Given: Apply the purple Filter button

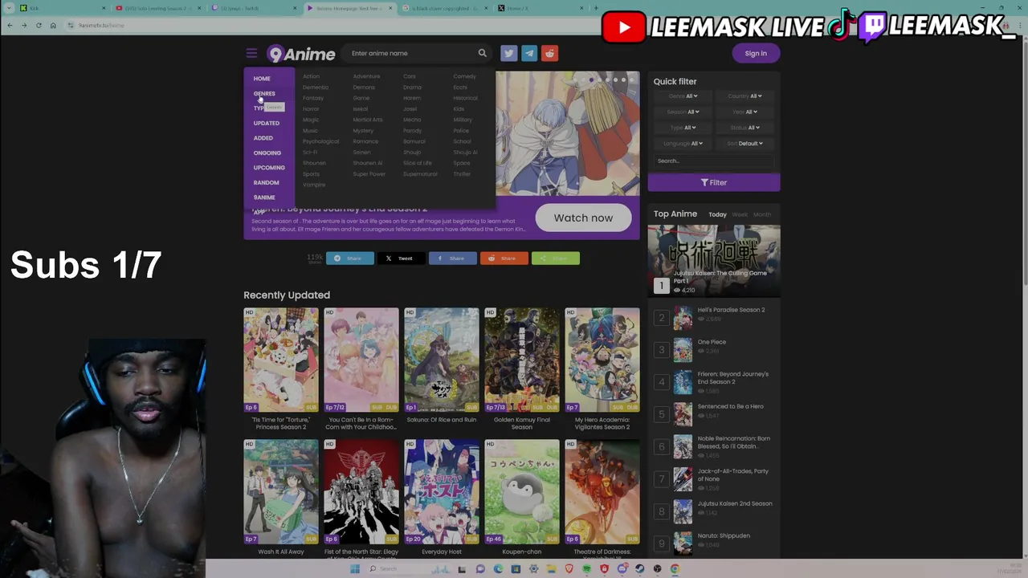Looking at the screenshot, I should (714, 182).
